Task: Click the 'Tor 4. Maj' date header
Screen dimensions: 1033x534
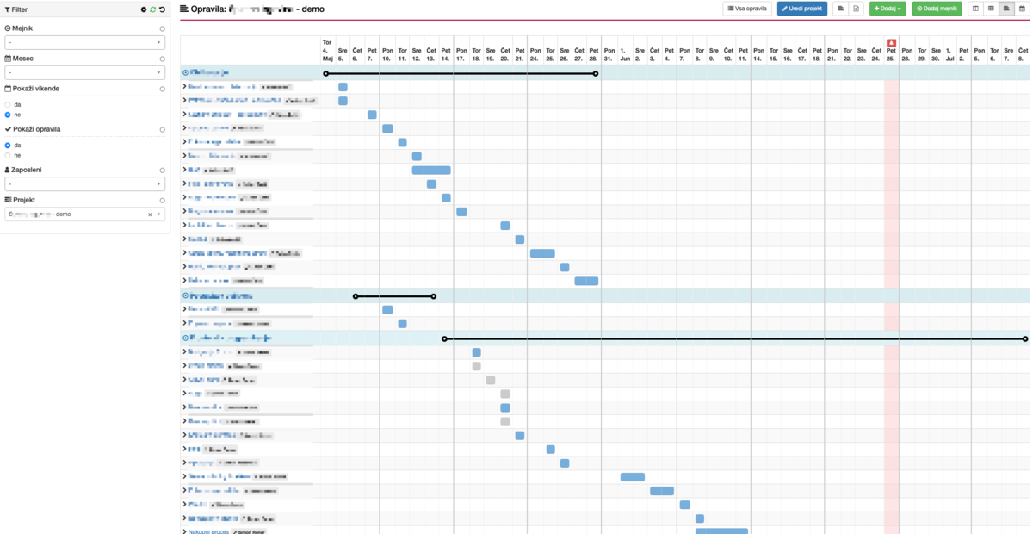Action: tap(327, 50)
